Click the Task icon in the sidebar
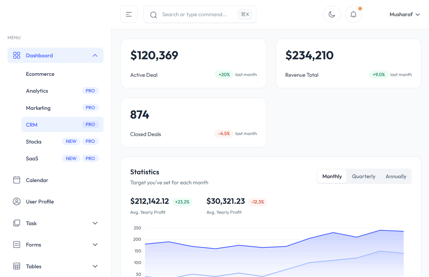This screenshot has height=277, width=429. [17, 223]
